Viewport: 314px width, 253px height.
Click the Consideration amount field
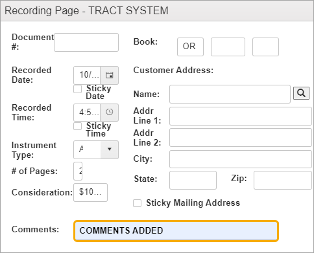[90, 192]
